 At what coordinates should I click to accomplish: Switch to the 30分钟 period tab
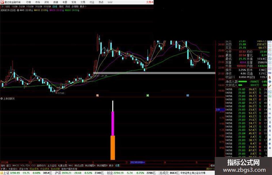click(38, 6)
